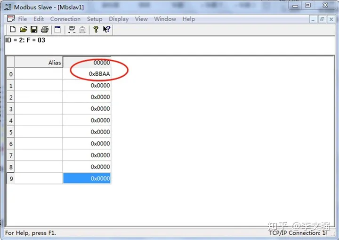The width and height of the screenshot is (339, 240).
Task: Click the empty Alias cell in row 0
Action: point(39,74)
